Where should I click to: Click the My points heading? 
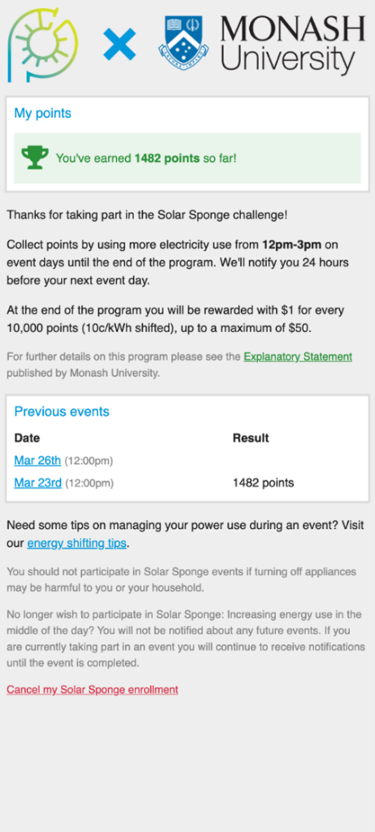coord(42,113)
